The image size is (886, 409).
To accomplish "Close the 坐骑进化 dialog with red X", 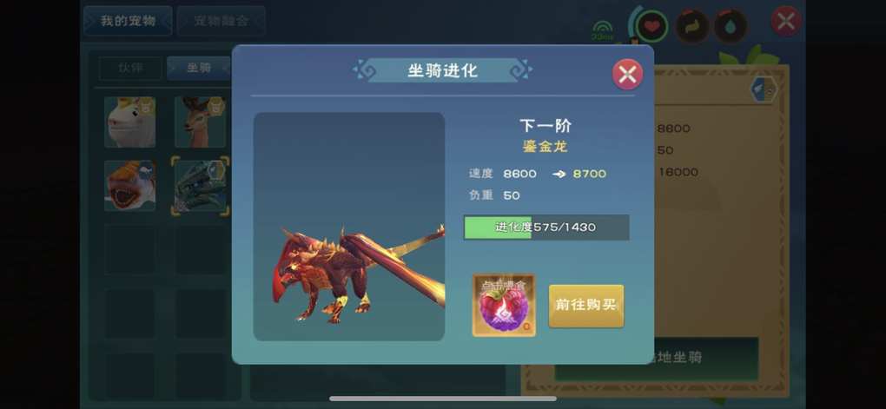I will [627, 74].
